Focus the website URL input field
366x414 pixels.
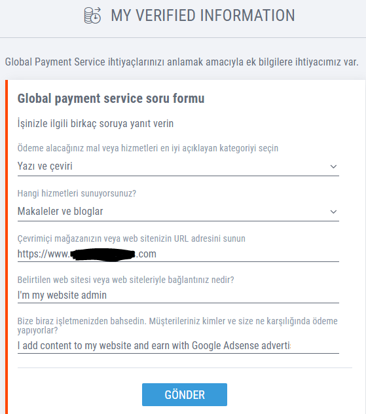pyautogui.click(x=178, y=254)
